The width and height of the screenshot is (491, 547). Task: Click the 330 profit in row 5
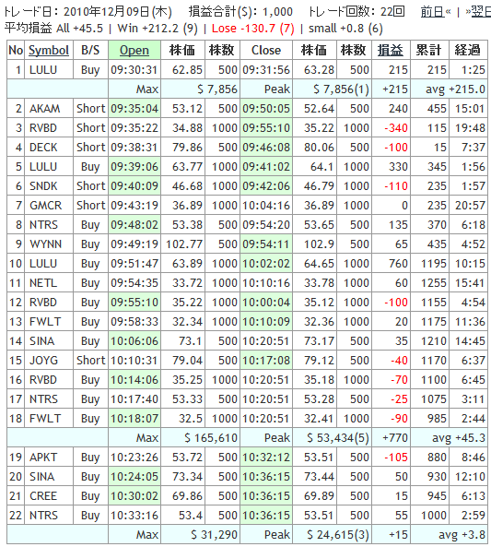click(398, 167)
